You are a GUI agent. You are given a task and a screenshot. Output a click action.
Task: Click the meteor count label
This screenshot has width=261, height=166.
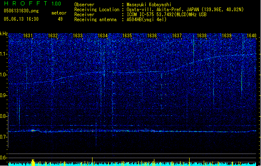59,13
